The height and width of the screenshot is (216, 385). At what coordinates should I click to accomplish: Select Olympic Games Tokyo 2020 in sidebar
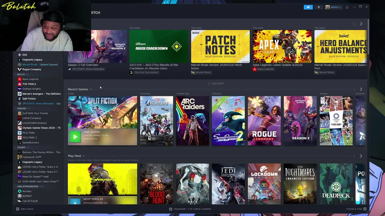tap(40, 128)
